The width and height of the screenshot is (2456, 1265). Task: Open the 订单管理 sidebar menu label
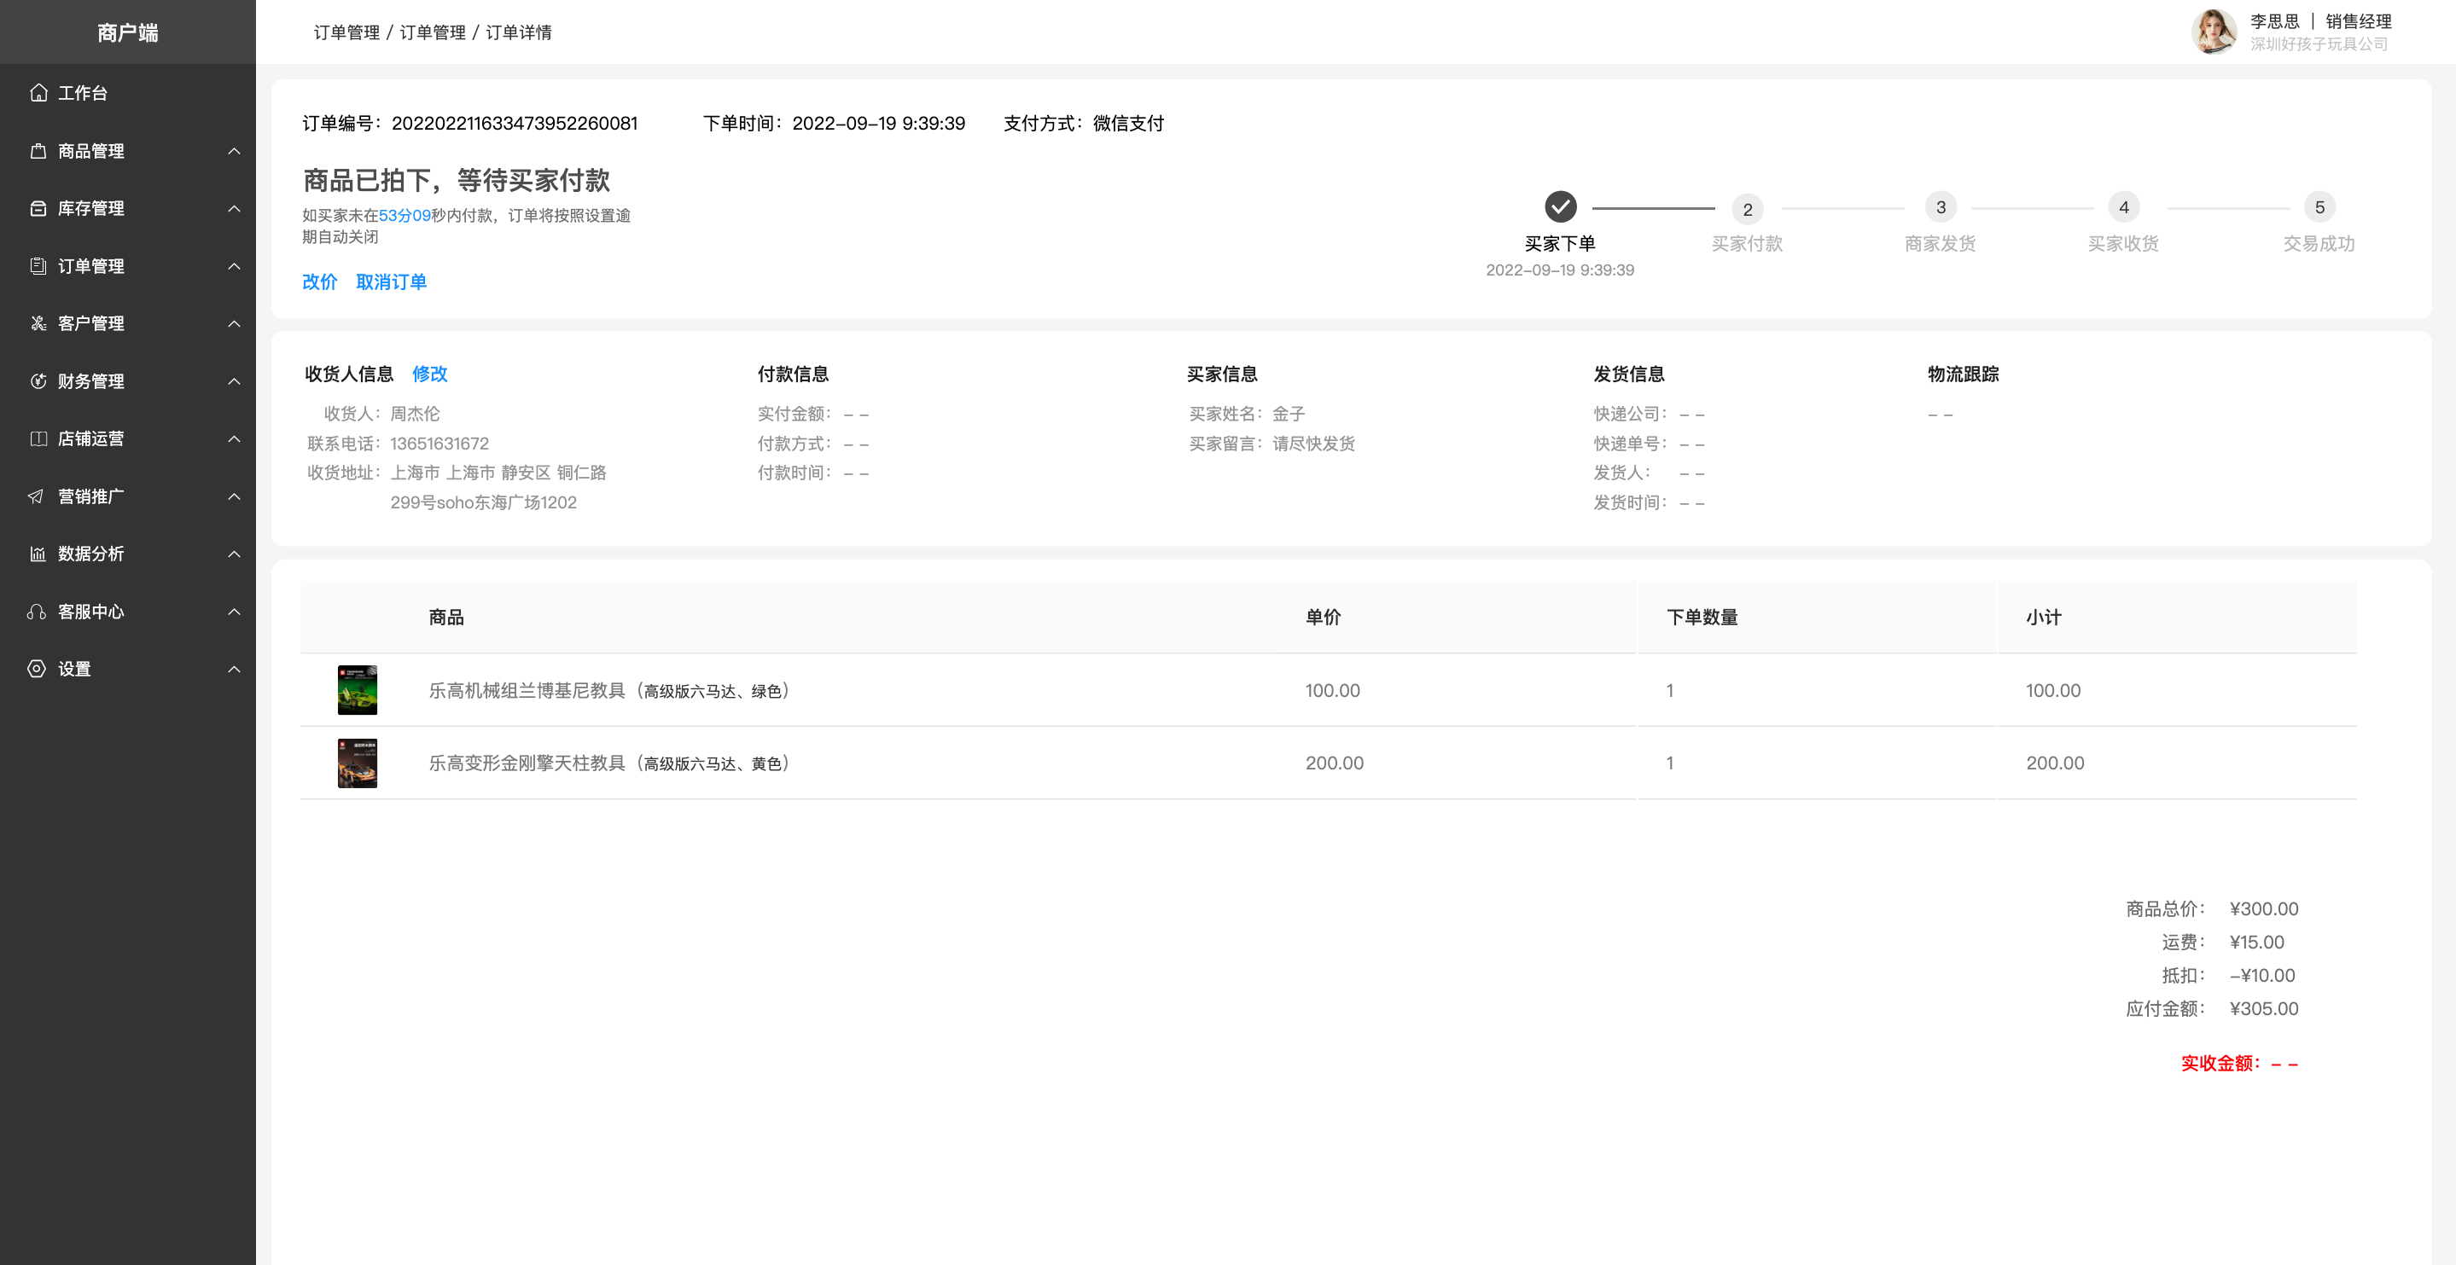[x=90, y=266]
